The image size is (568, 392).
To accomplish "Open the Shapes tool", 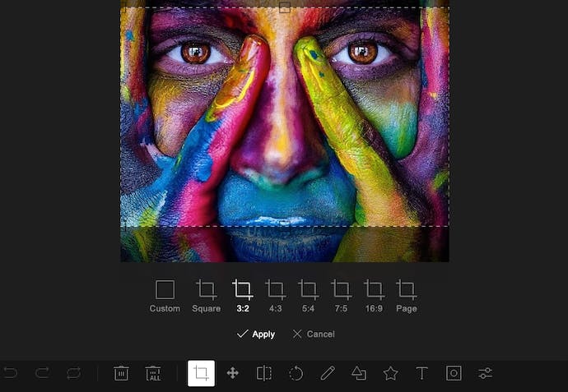I will [359, 373].
